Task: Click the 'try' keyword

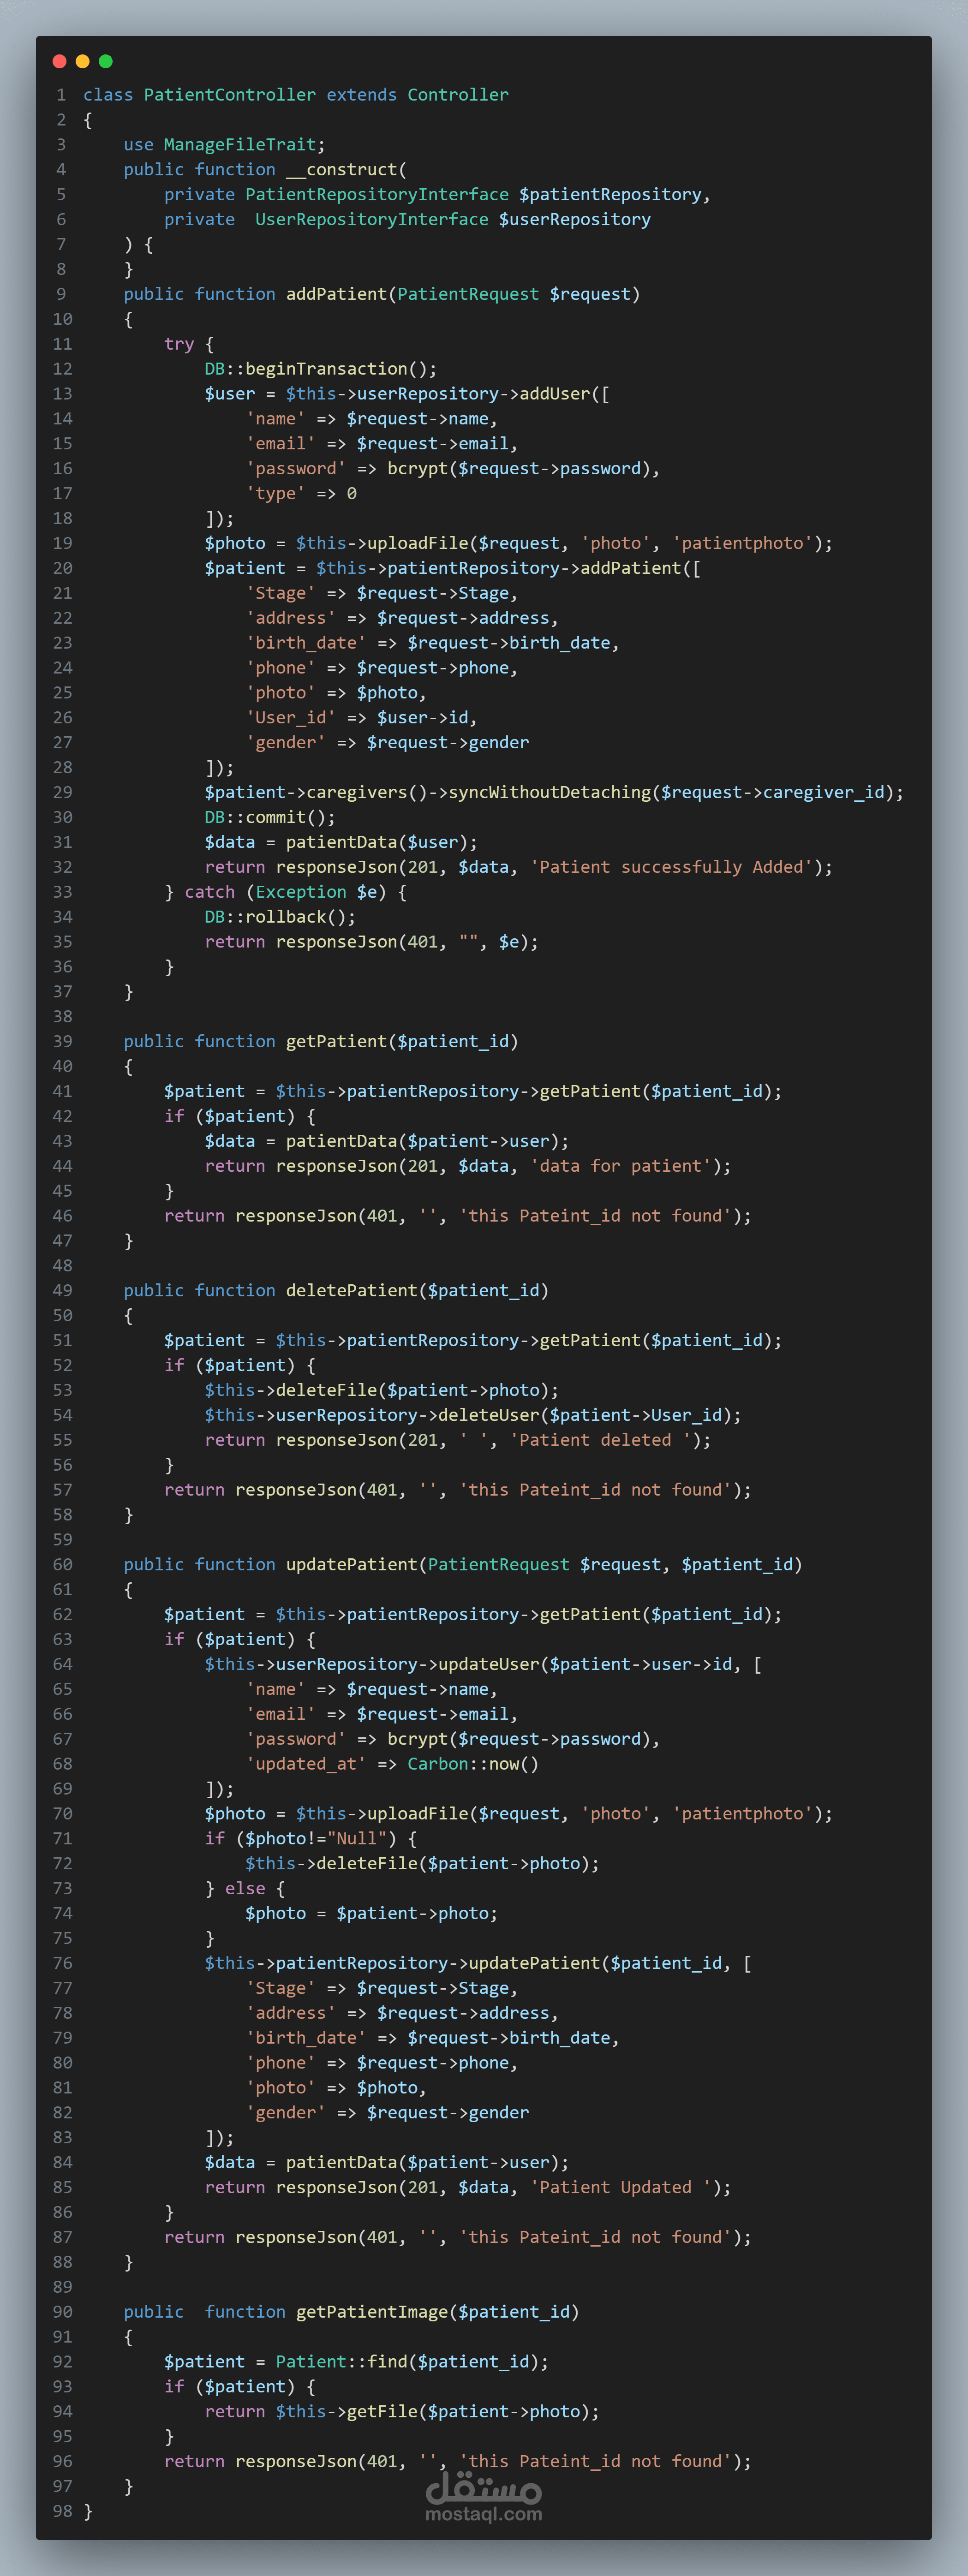Action: [x=179, y=344]
